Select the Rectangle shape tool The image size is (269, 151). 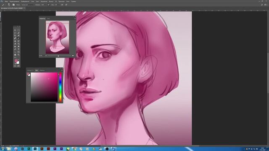point(18,52)
